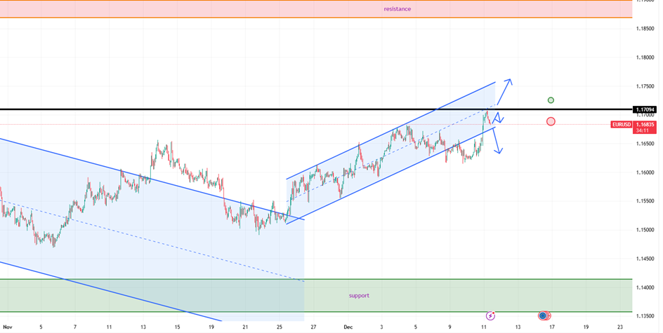Click the purple lightning bolt event icon
The image size is (663, 333).
pos(490,316)
